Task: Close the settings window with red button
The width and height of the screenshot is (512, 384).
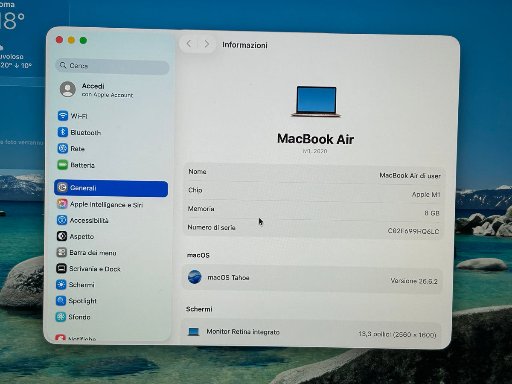Action: (59, 40)
